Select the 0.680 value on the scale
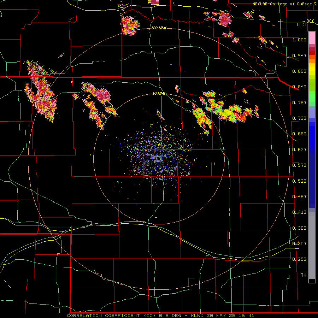This screenshot has height=318, width=318. [299, 134]
